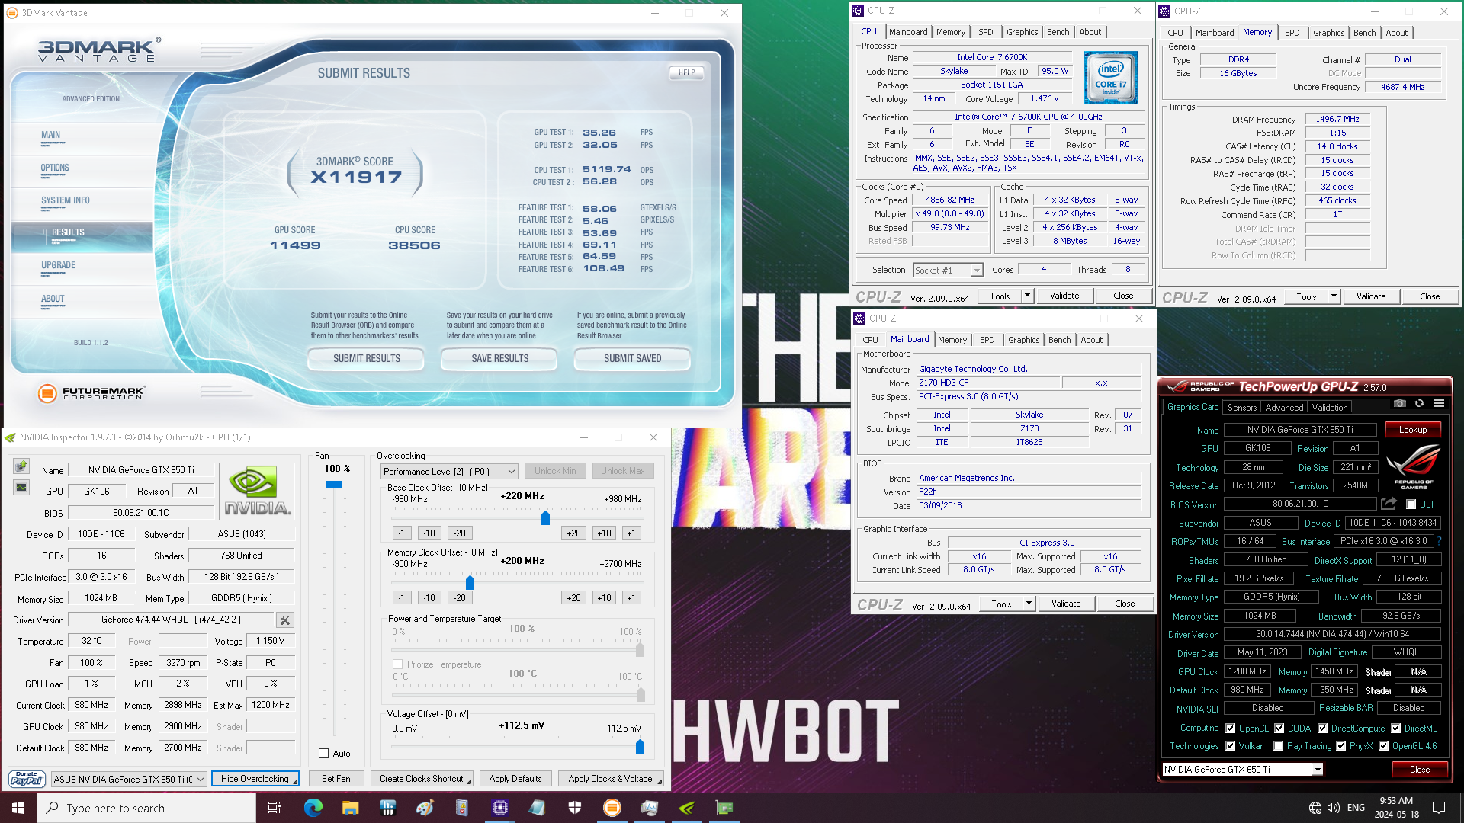The height and width of the screenshot is (823, 1464).
Task: Open Windows Security shield on the taskbar
Action: click(x=574, y=808)
